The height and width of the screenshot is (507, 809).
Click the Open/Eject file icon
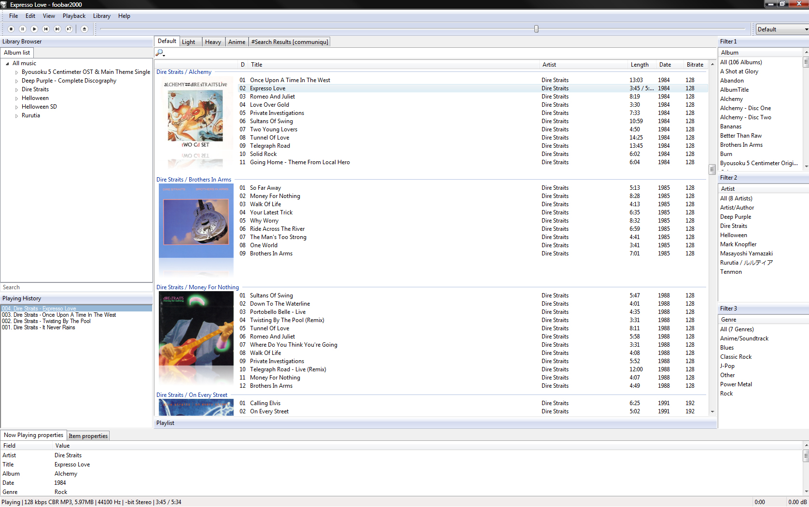(x=84, y=29)
